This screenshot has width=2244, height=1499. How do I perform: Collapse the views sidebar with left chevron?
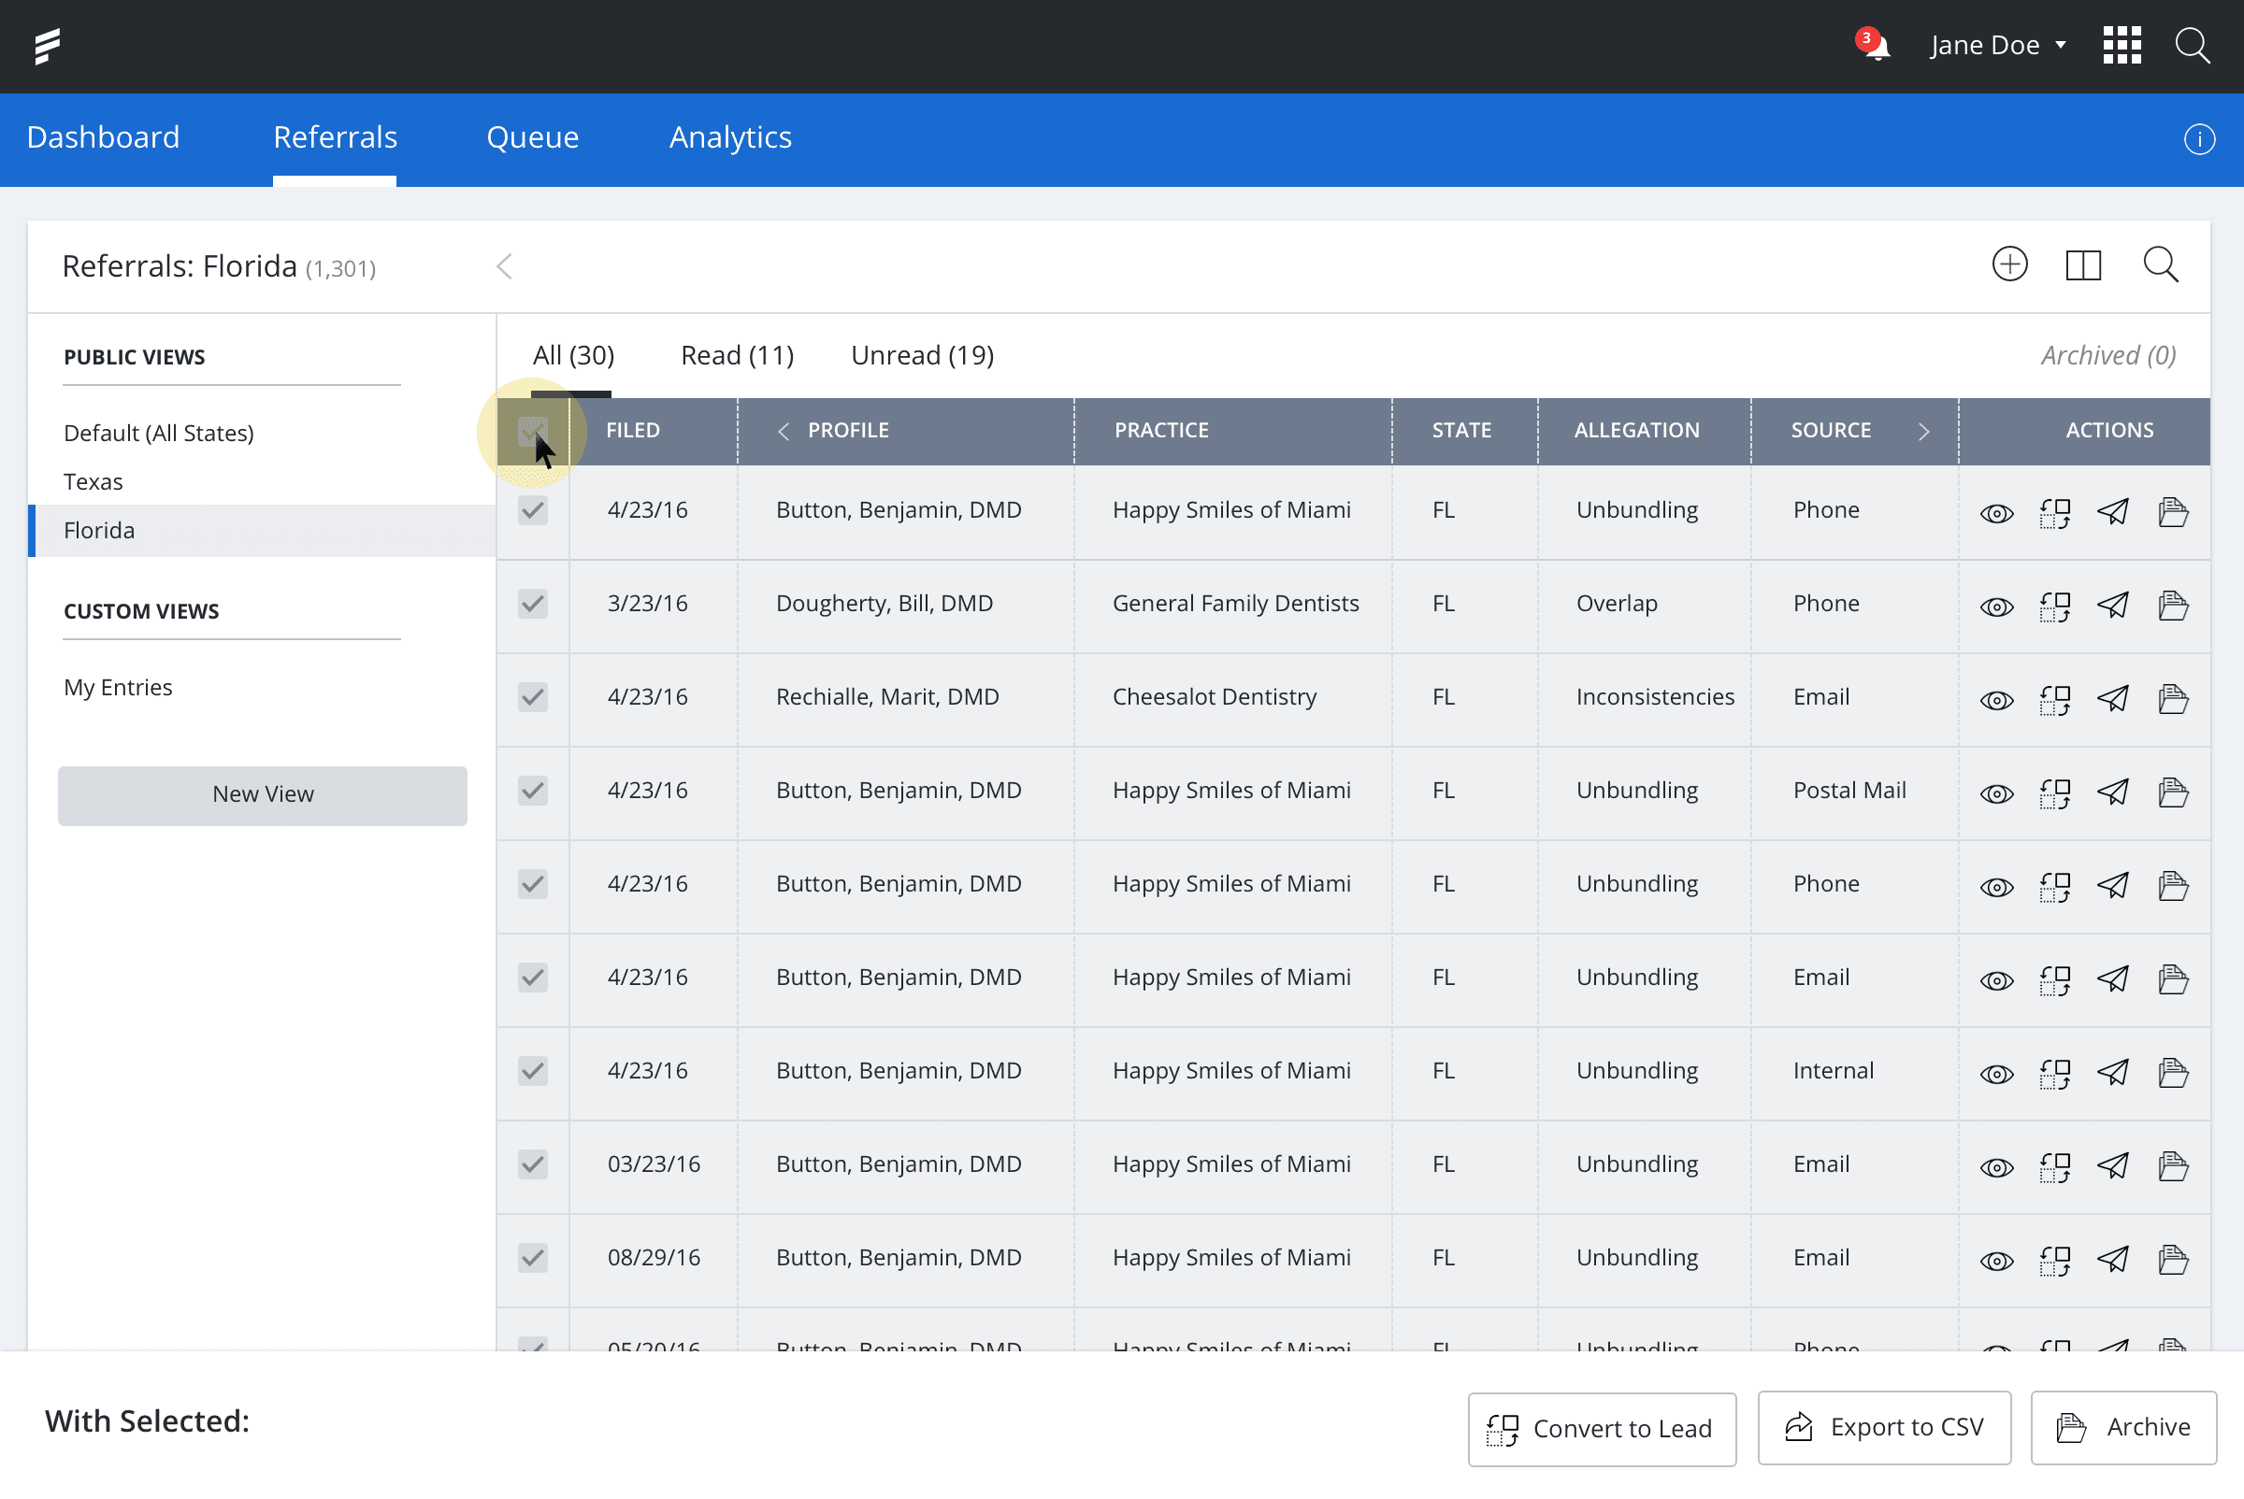point(504,266)
